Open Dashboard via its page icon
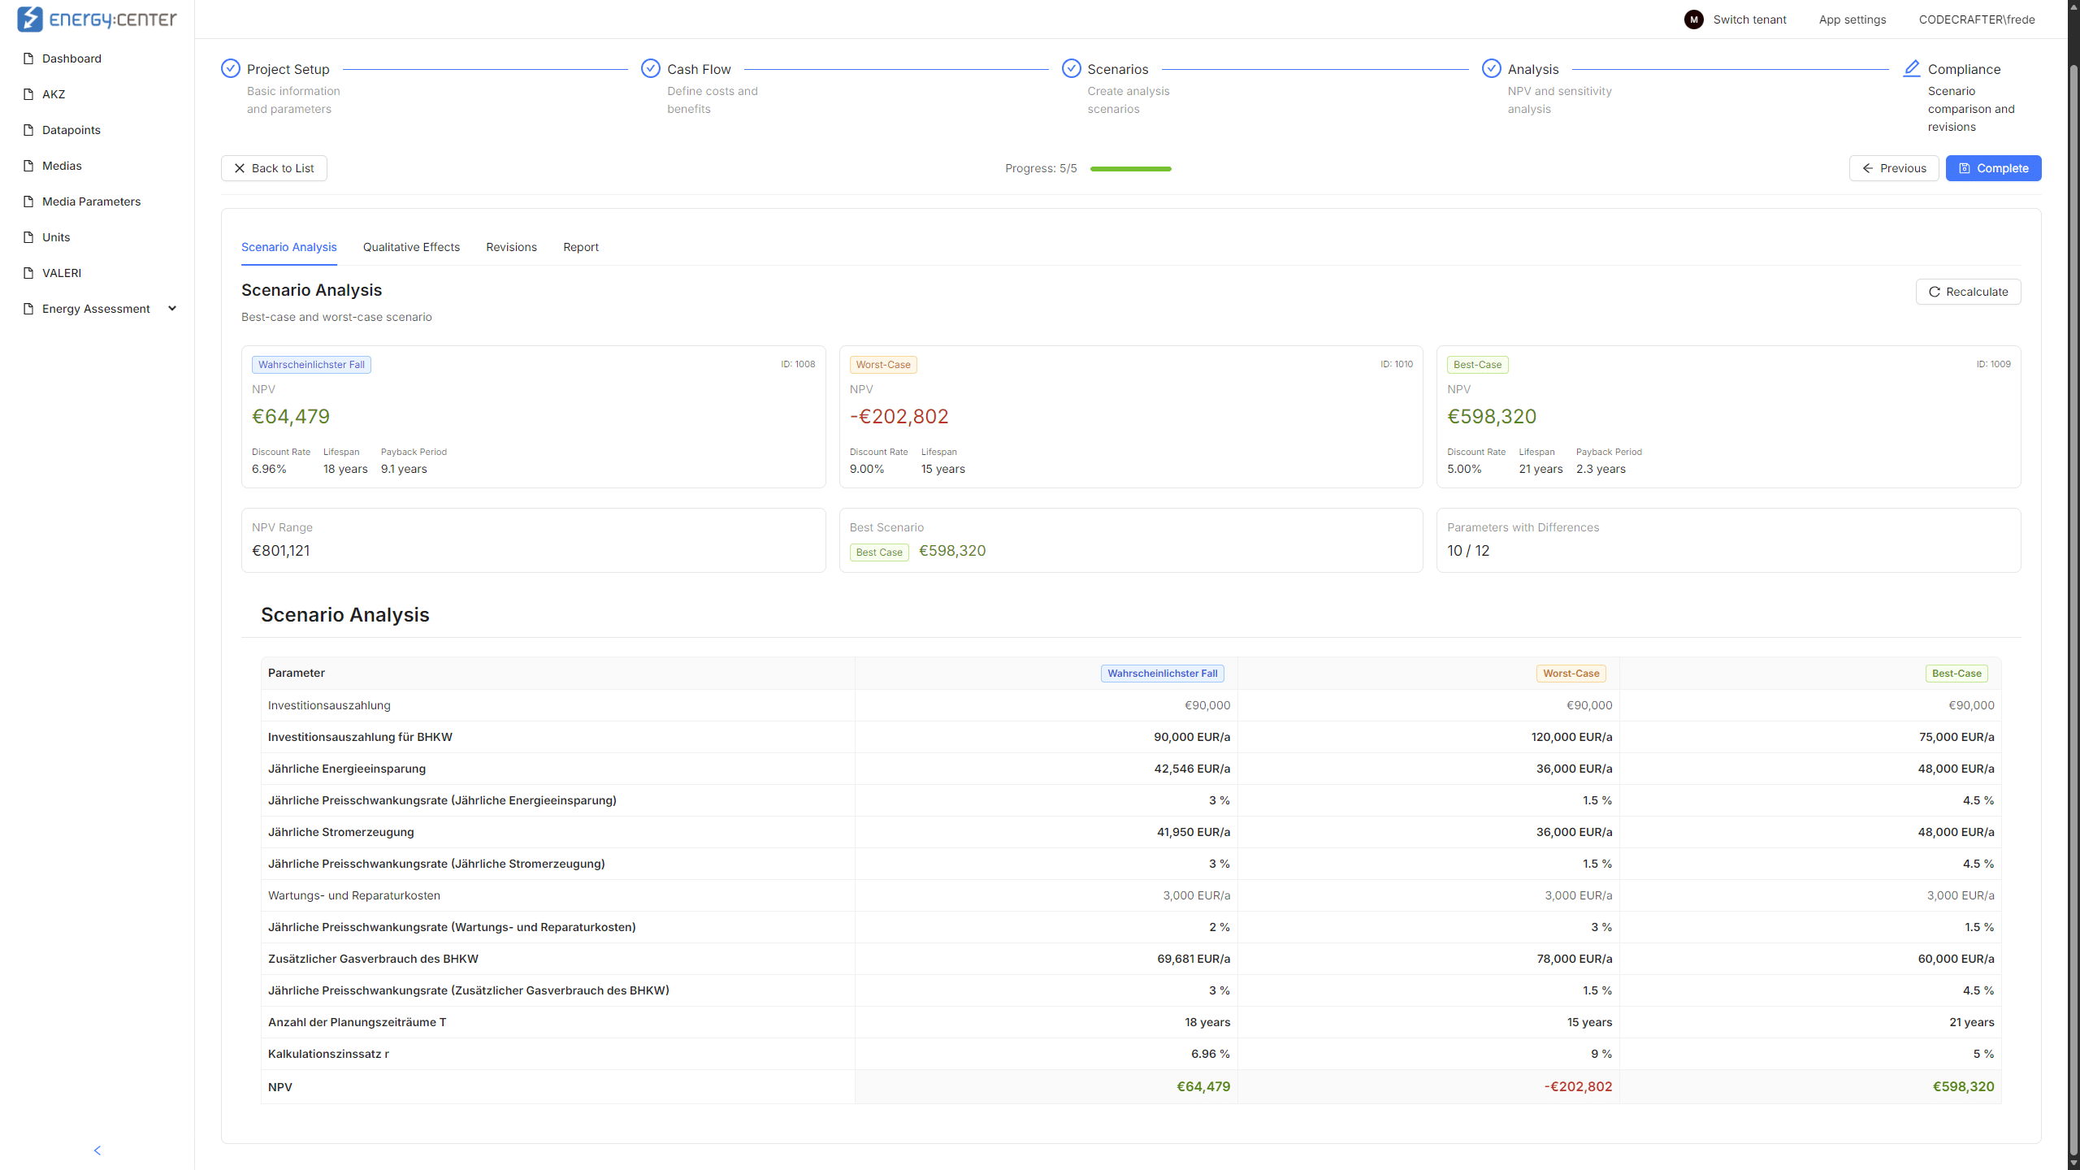 tap(28, 58)
